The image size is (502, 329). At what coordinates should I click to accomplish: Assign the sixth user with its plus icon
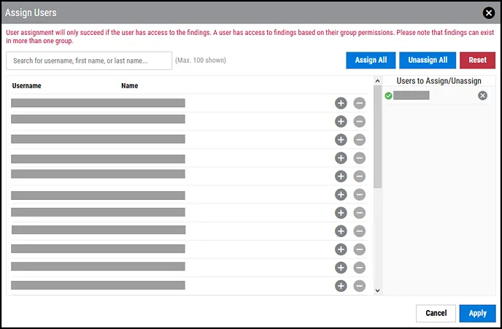(x=341, y=194)
